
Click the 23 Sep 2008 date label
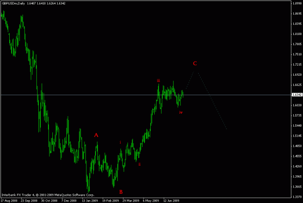29,201
